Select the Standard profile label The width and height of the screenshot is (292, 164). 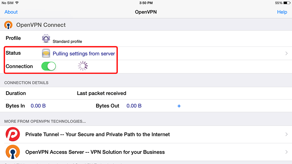[x=67, y=41]
